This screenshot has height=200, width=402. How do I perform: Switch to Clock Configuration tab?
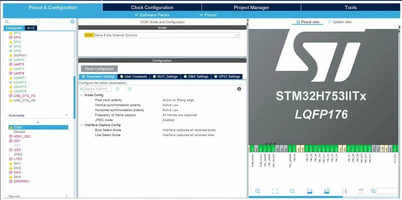tap(152, 7)
